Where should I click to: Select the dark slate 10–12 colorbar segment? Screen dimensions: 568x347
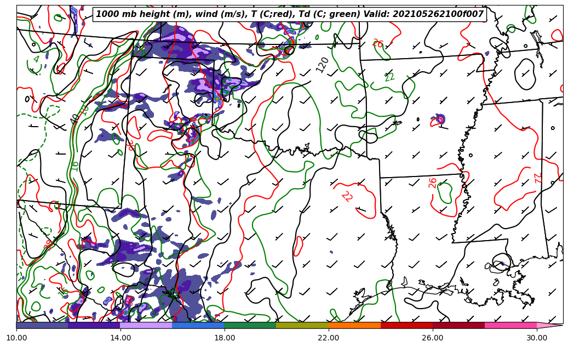[x=42, y=325]
